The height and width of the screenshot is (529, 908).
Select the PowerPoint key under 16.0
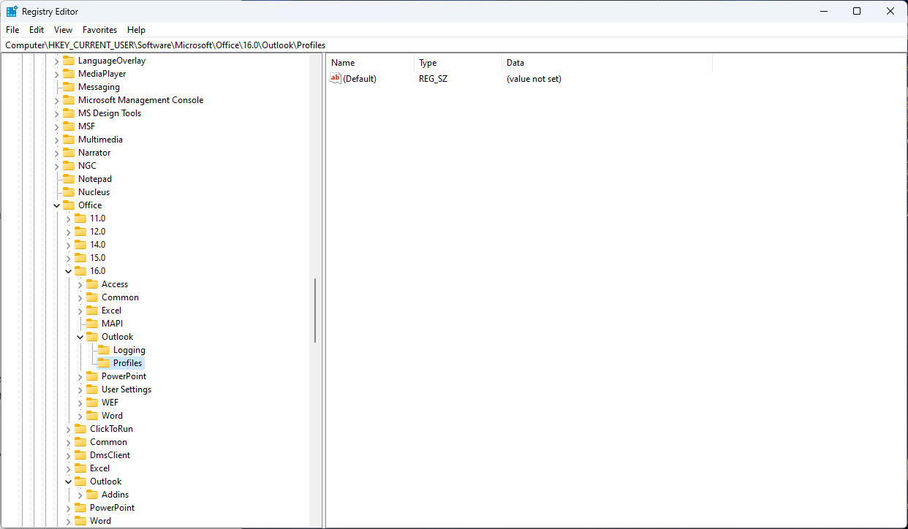pos(124,376)
